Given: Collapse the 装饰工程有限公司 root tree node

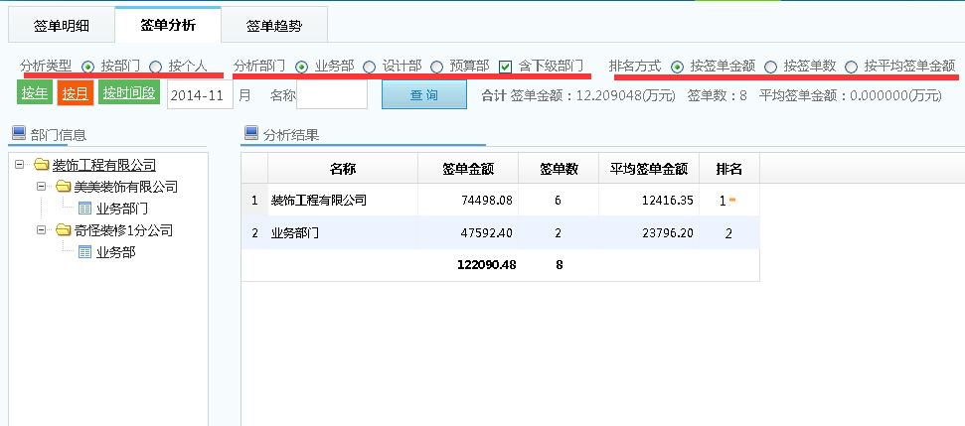Looking at the screenshot, I should pos(20,165).
